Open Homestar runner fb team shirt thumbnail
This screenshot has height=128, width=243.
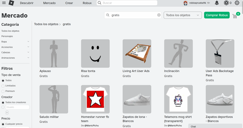[95, 99]
